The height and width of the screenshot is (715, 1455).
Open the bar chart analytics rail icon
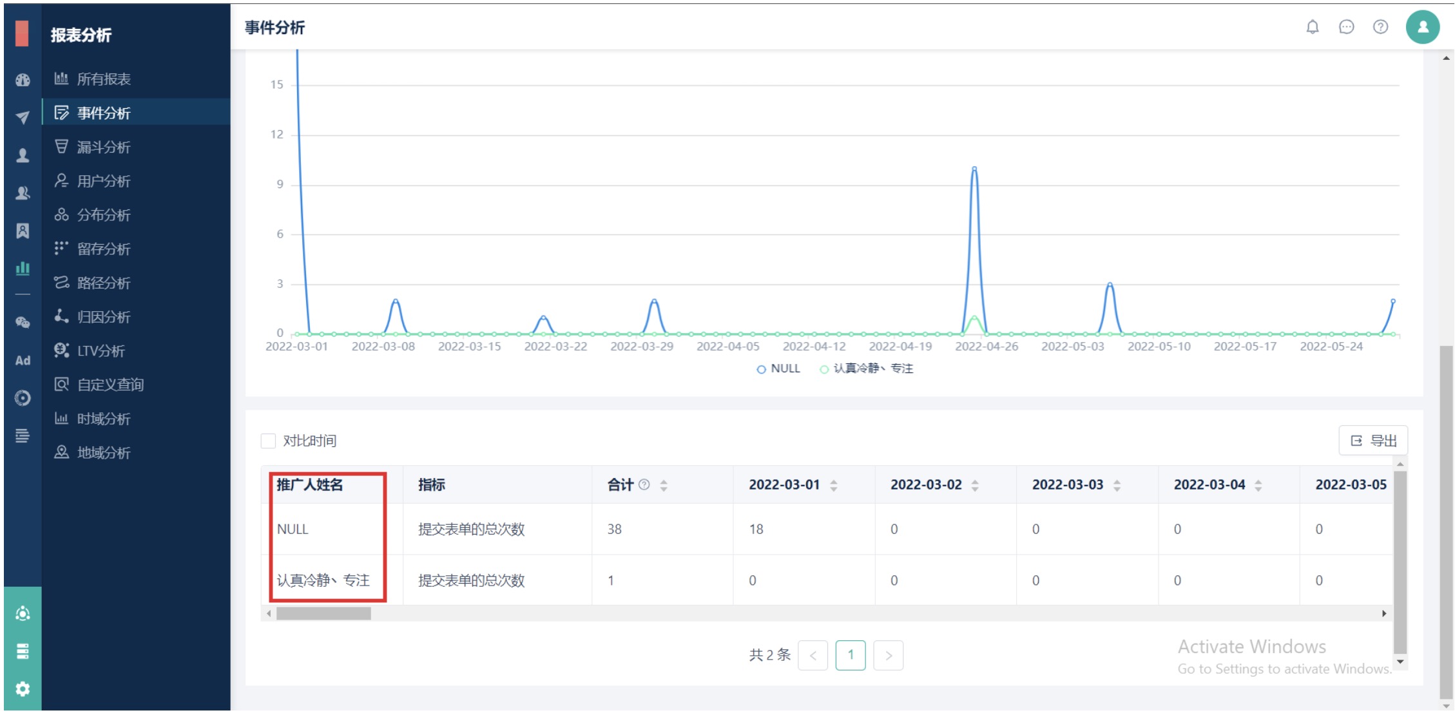(23, 268)
